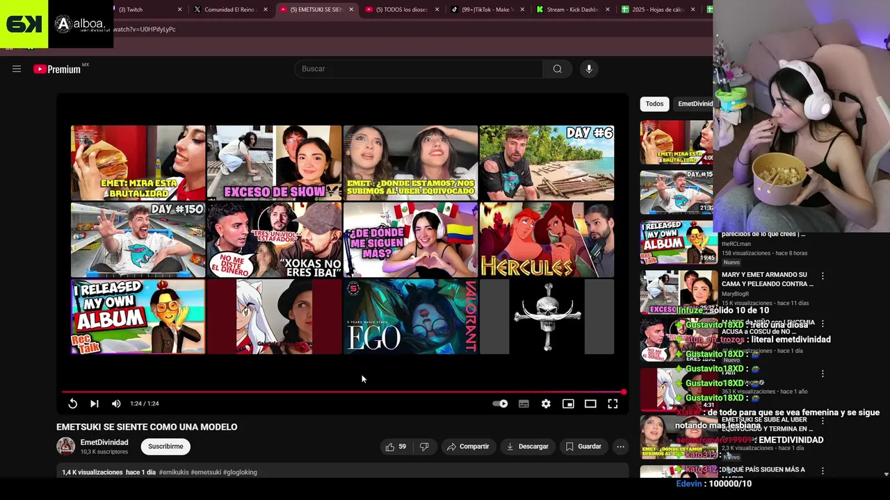
Task: Open sidebar thumbnail I RELEASED MY OWN ALBUM
Action: point(679,242)
